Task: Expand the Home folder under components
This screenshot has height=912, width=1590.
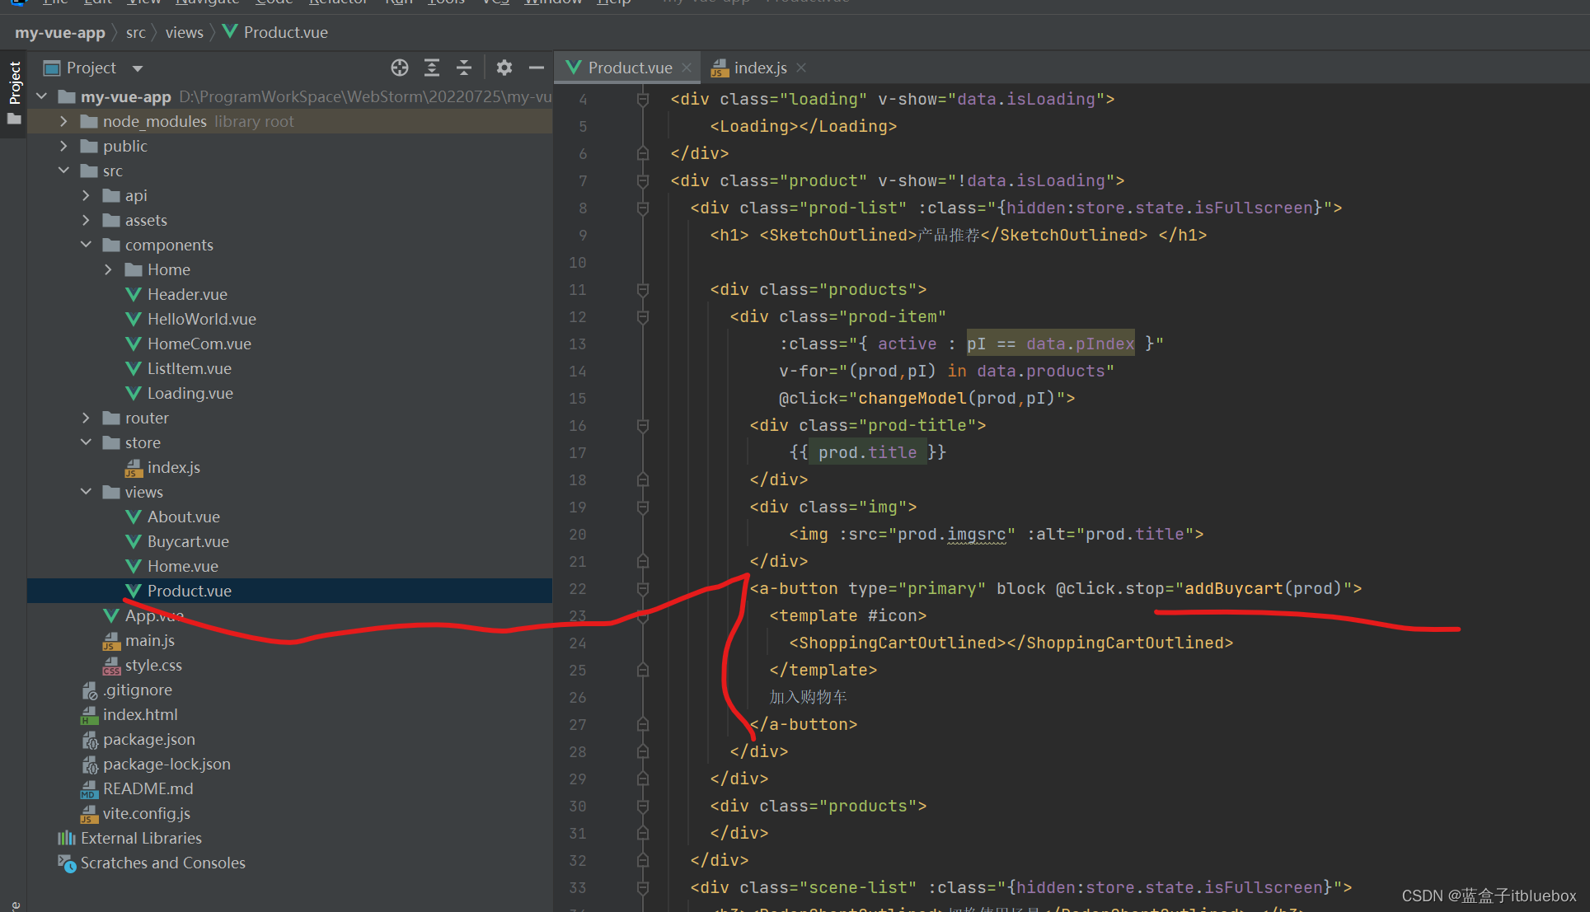Action: click(108, 269)
